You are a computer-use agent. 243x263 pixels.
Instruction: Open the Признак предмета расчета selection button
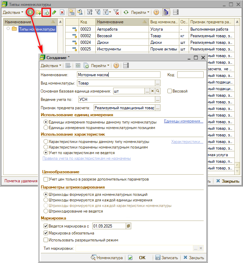[x=158, y=108]
